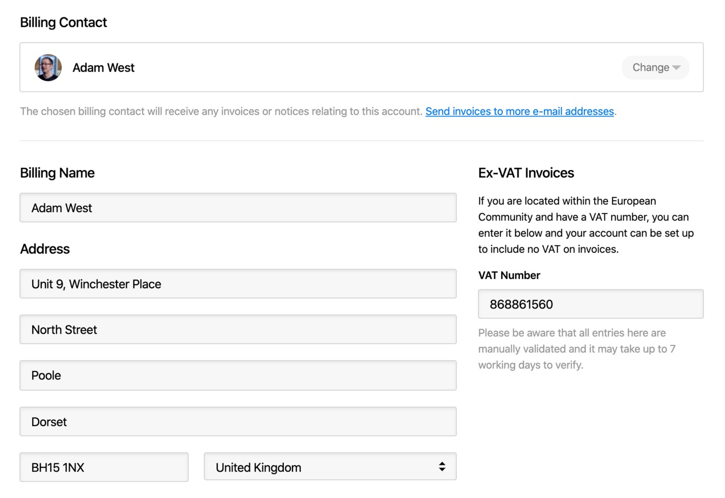Focus the VAT Number input field
Screen dimensions: 725x498
point(590,304)
